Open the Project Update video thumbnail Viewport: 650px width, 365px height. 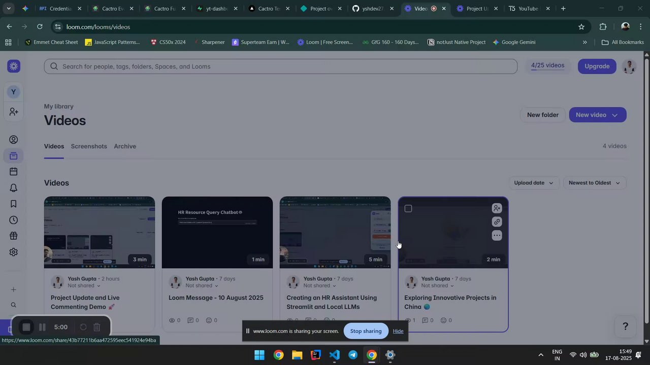coord(100,233)
